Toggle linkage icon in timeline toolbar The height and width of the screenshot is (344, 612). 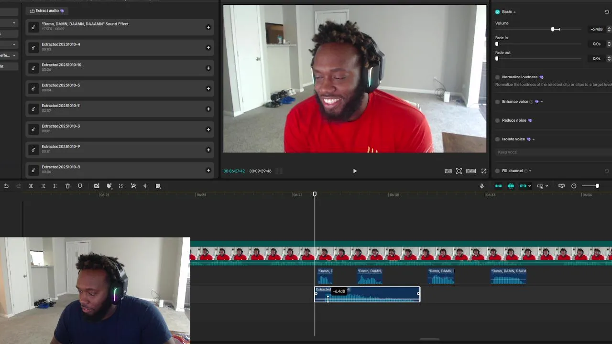point(523,186)
